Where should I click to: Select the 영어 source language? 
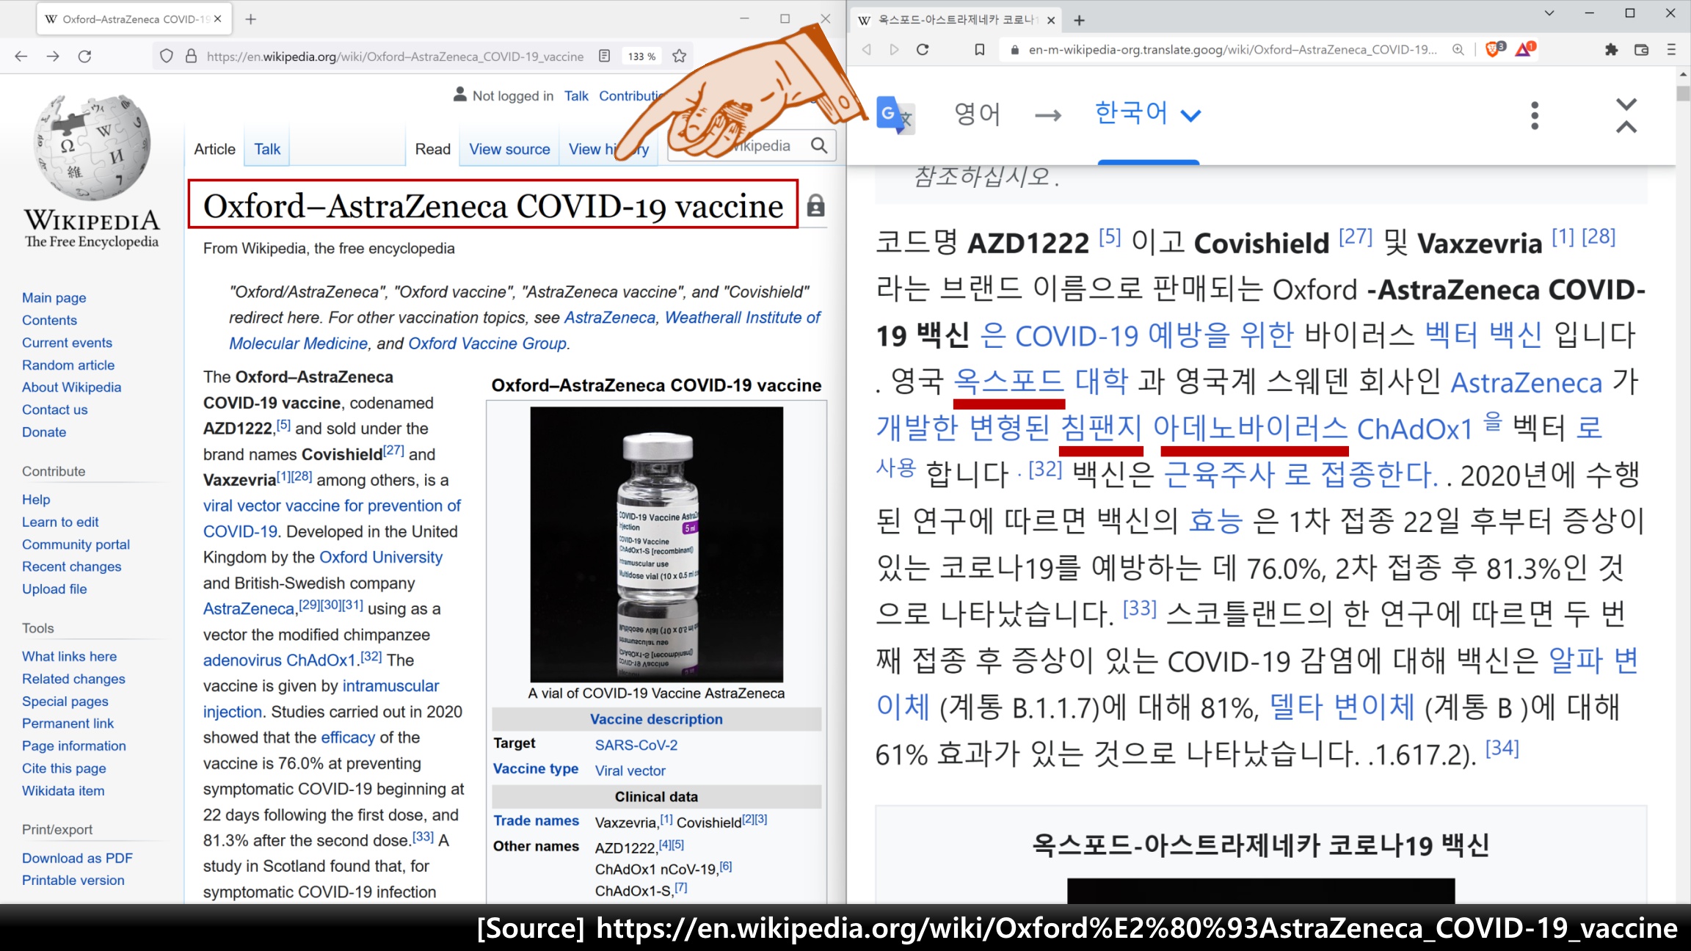977,114
